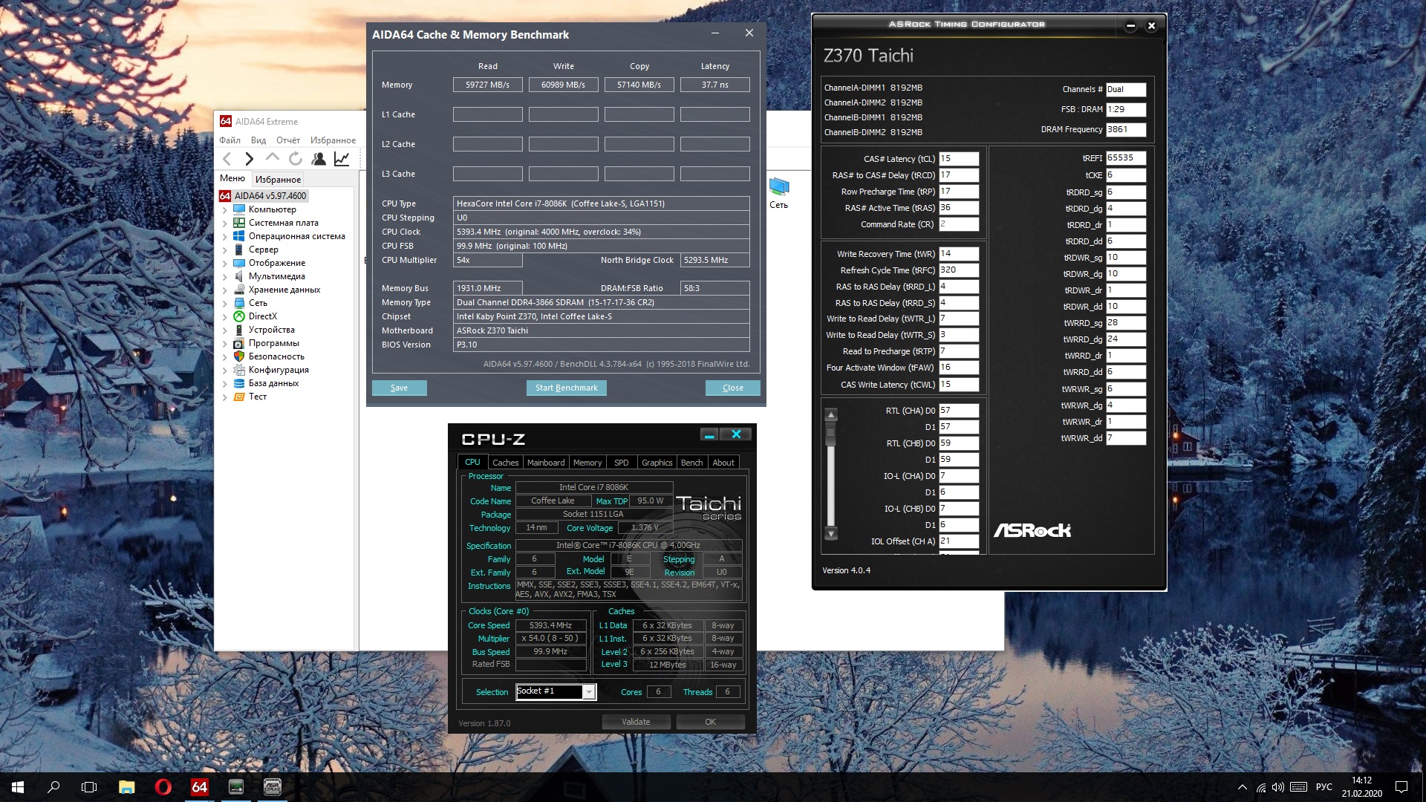Image resolution: width=1426 pixels, height=802 pixels.
Task: Switch to the Memory tab in CPU-Z
Action: (x=587, y=463)
